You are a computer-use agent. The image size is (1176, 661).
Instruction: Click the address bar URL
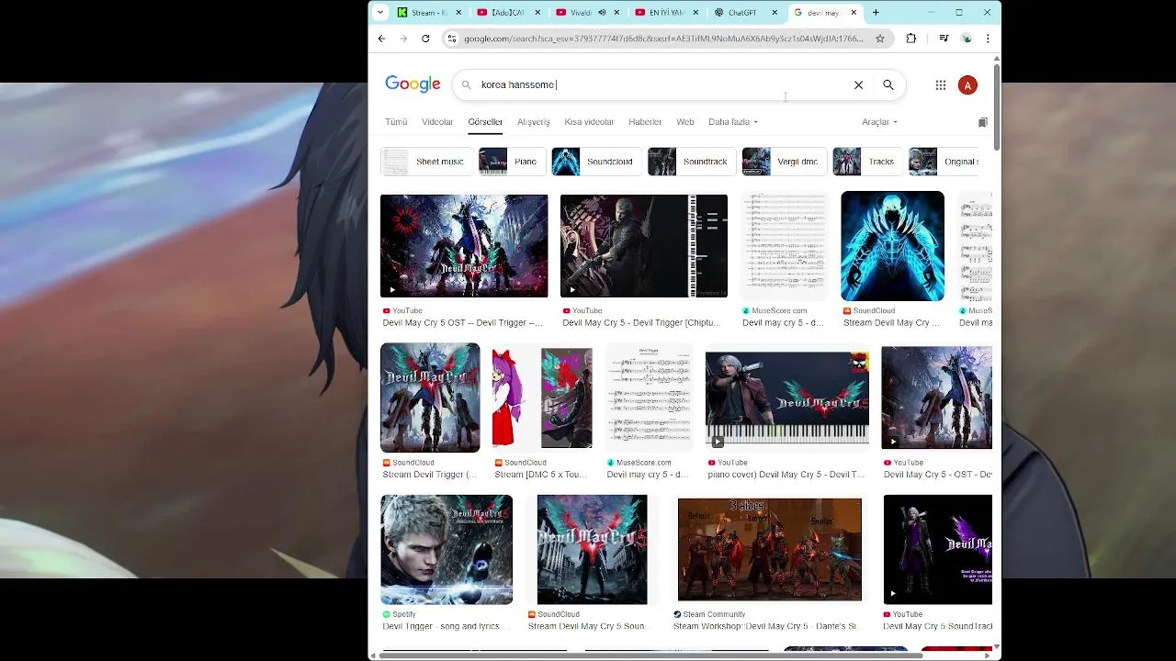coord(663,39)
